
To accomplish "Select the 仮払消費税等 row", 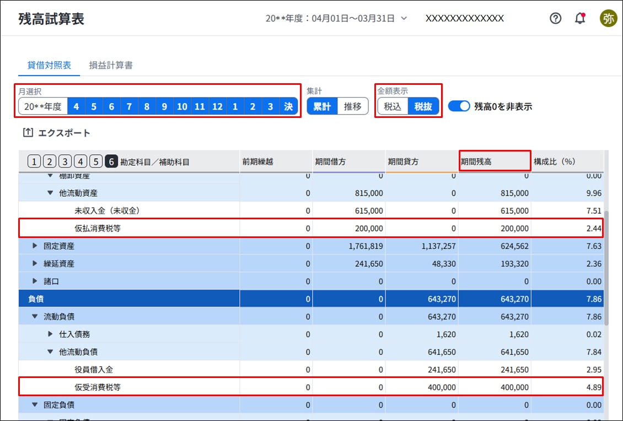I will 311,228.
